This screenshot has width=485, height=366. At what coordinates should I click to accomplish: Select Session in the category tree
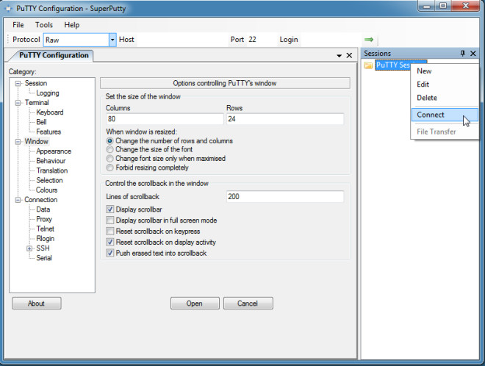pos(36,83)
